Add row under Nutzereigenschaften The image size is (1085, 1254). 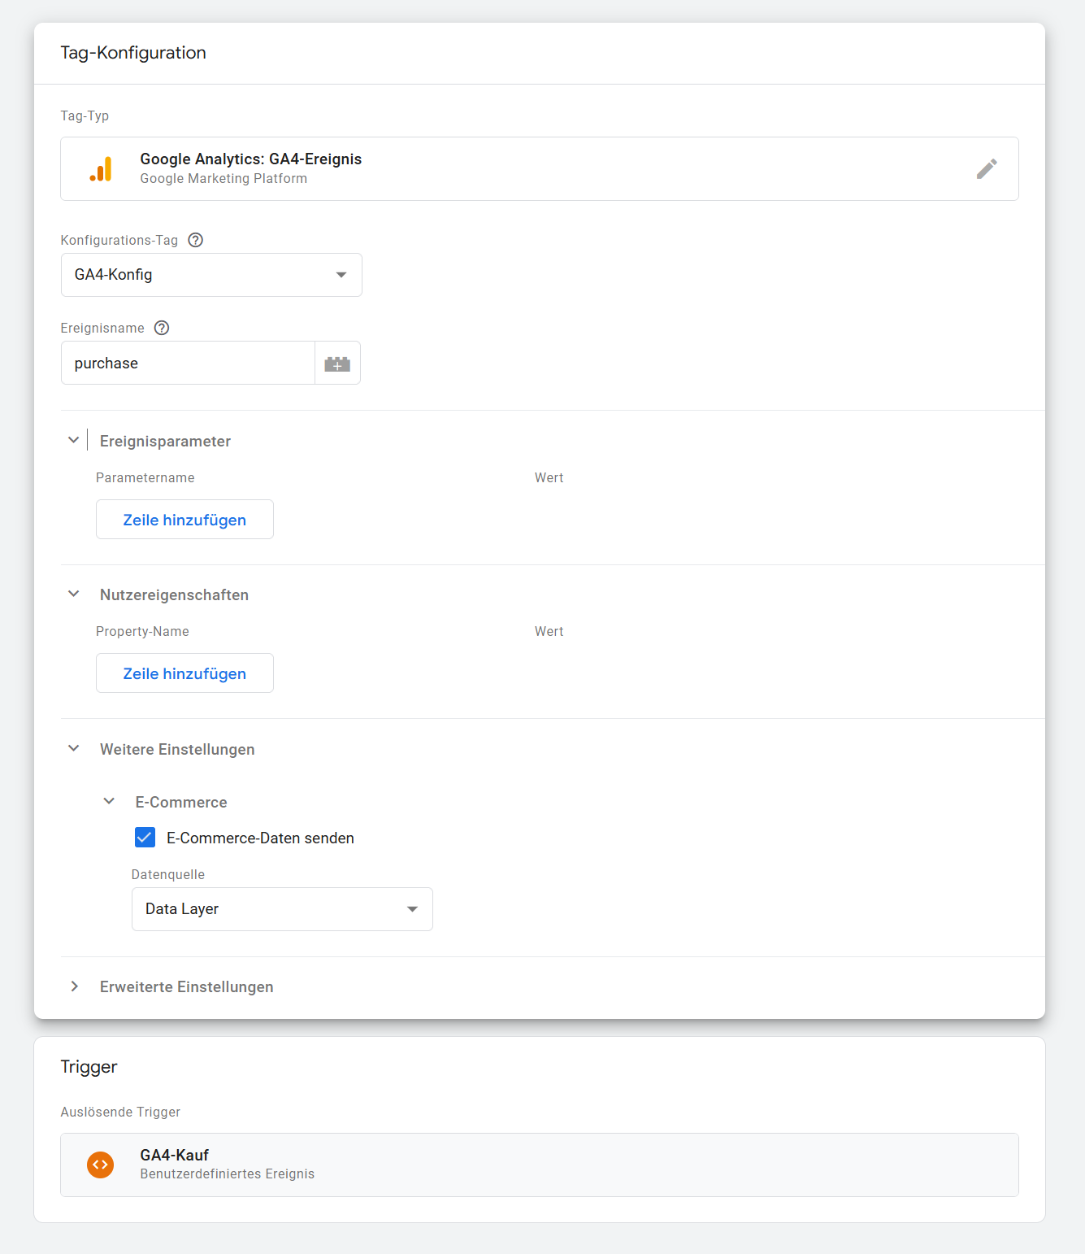pyautogui.click(x=184, y=673)
